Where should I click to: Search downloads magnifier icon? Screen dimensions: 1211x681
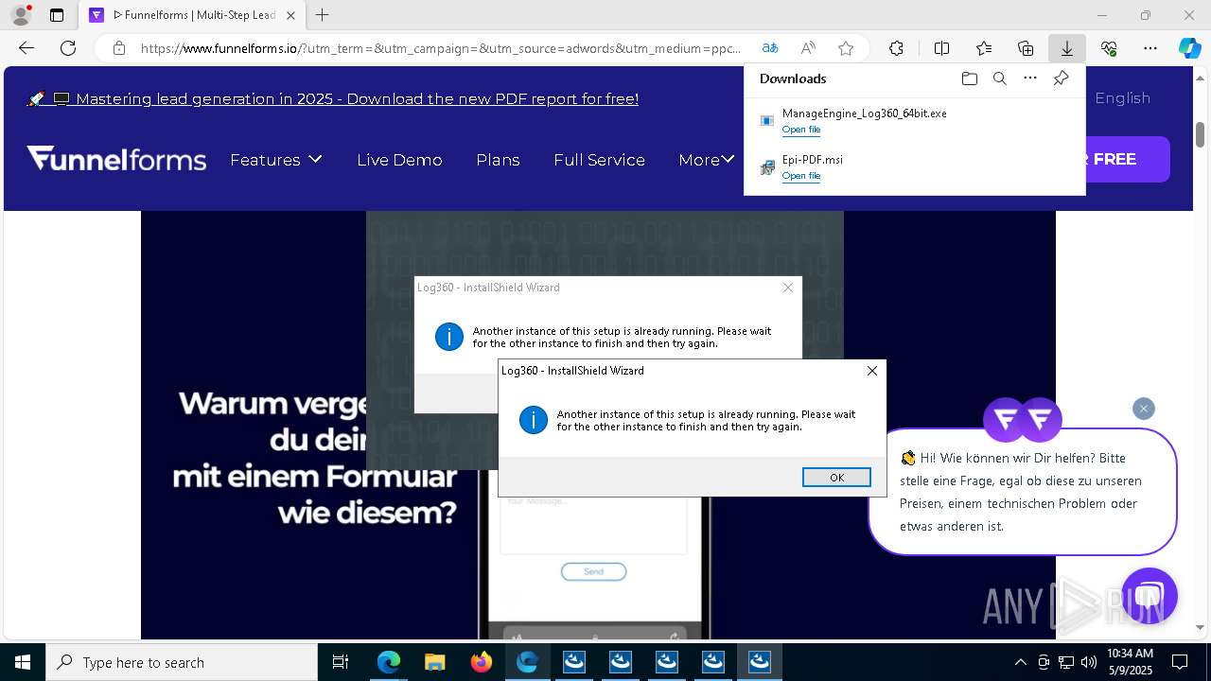(x=1000, y=79)
